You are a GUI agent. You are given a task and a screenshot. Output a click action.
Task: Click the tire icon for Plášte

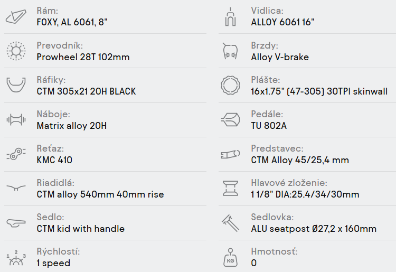tap(230, 86)
